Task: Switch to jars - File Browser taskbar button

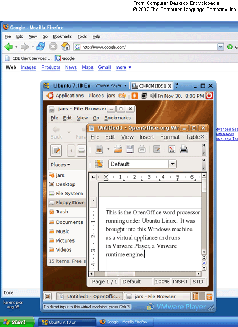Action: (x=158, y=296)
